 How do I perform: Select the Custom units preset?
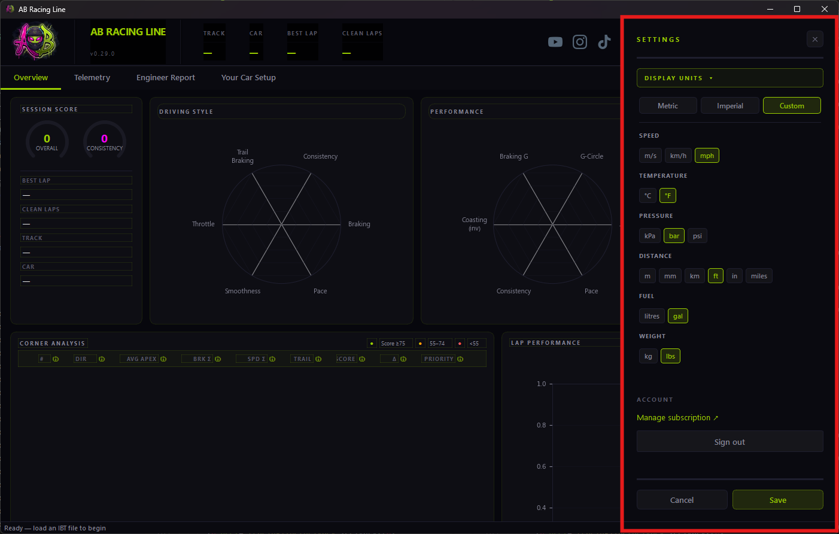[792, 105]
